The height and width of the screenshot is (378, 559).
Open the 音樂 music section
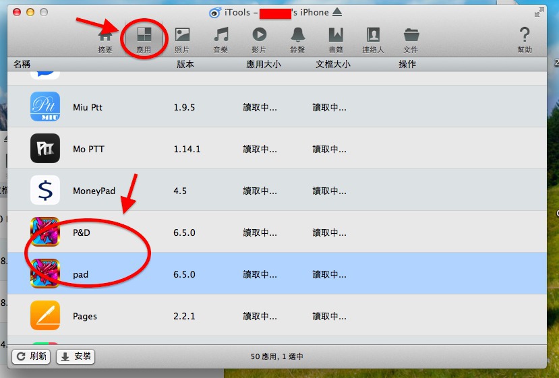point(220,40)
